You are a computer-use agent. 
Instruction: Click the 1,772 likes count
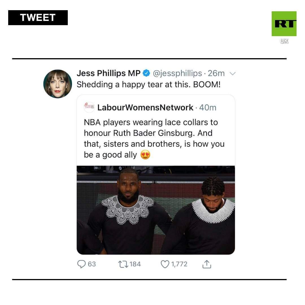pos(179,264)
